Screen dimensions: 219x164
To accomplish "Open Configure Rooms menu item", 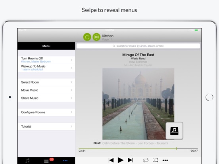I will pyautogui.click(x=46, y=112).
